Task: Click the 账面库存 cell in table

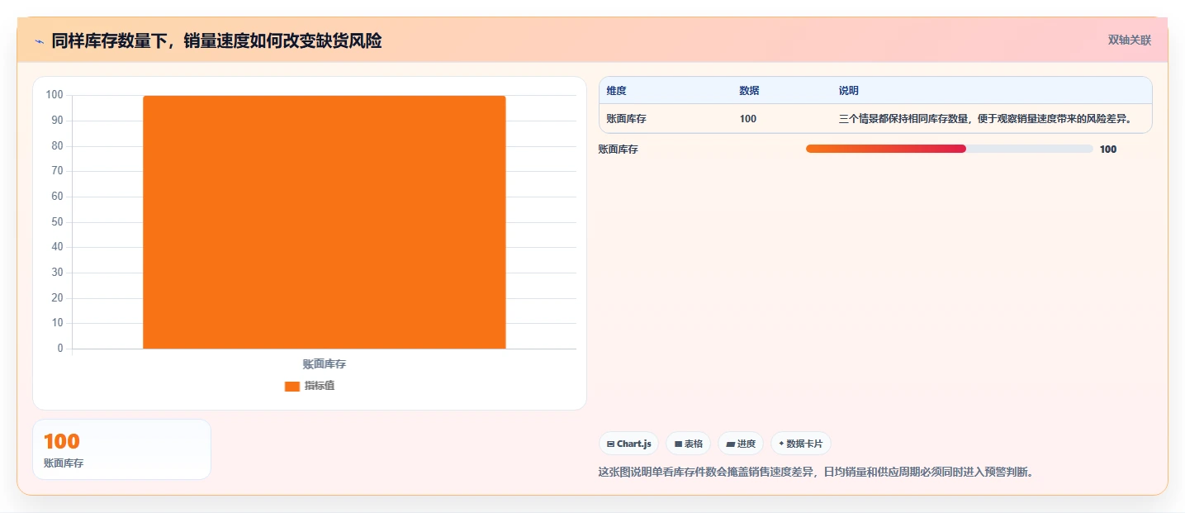Action: point(626,119)
